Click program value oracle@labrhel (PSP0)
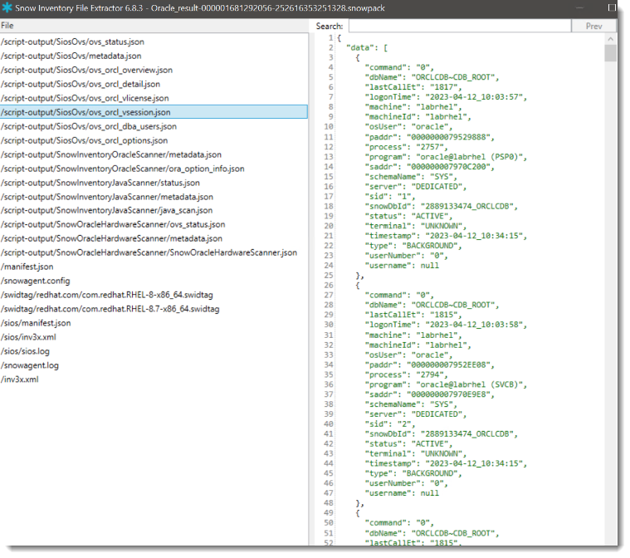This screenshot has height=558, width=630. coord(471,157)
